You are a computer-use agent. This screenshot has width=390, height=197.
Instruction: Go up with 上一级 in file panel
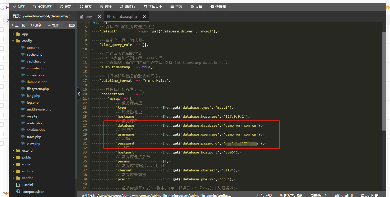(x=18, y=25)
